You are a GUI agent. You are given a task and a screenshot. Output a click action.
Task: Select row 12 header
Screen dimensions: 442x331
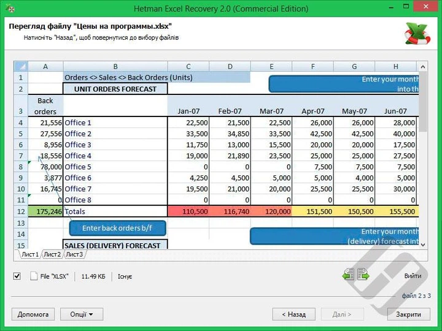coord(21,211)
